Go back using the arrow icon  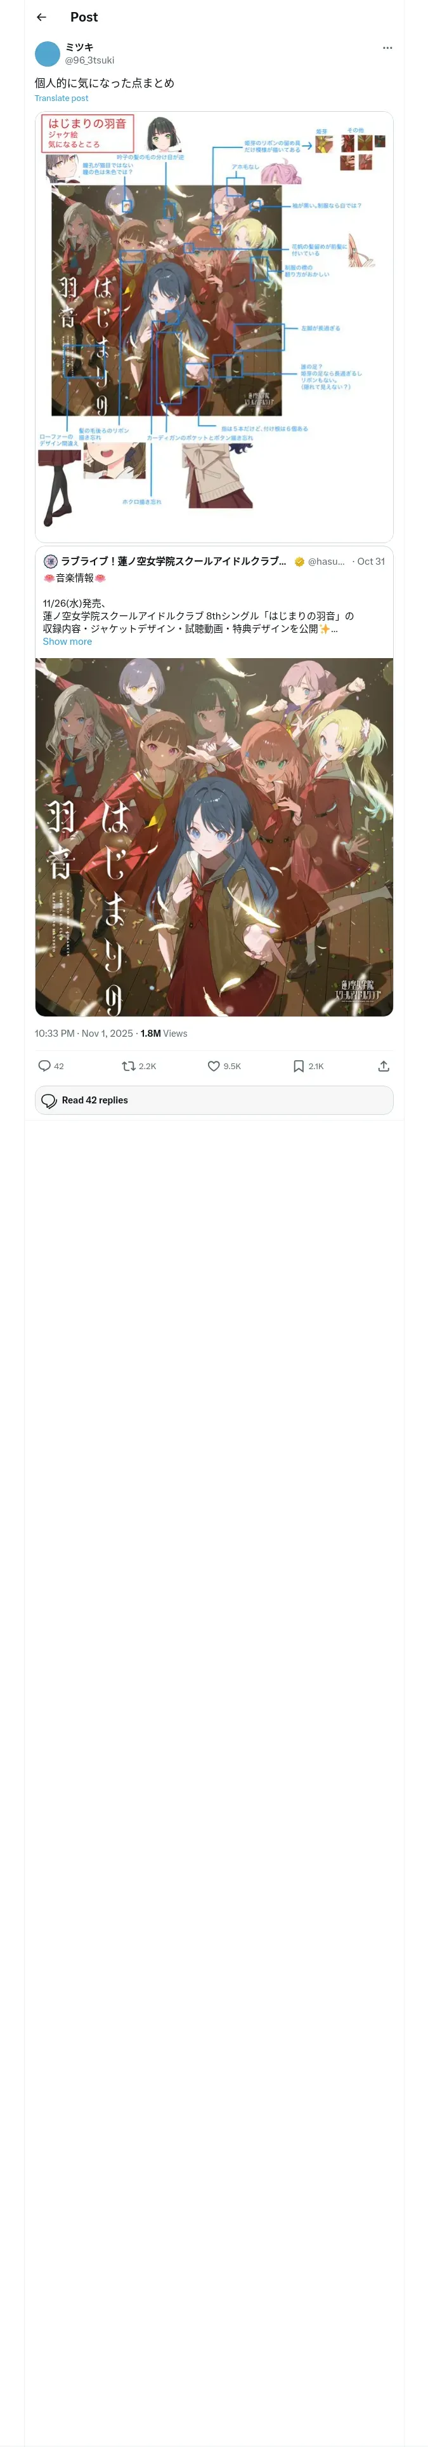point(41,17)
